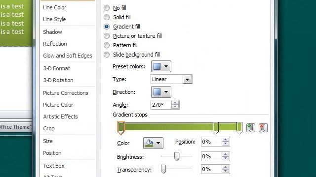Select the rightmost gradient stop marker
Image resolution: width=316 pixels, height=177 pixels.
click(x=239, y=128)
